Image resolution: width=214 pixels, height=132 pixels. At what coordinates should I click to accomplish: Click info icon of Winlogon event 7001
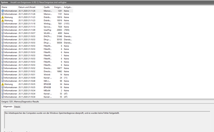point(3,24)
